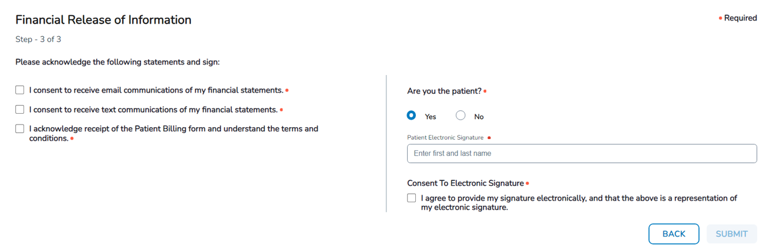Screen dimensions: 770x251
Task: Click the text communications consent sentence text
Action: point(153,110)
